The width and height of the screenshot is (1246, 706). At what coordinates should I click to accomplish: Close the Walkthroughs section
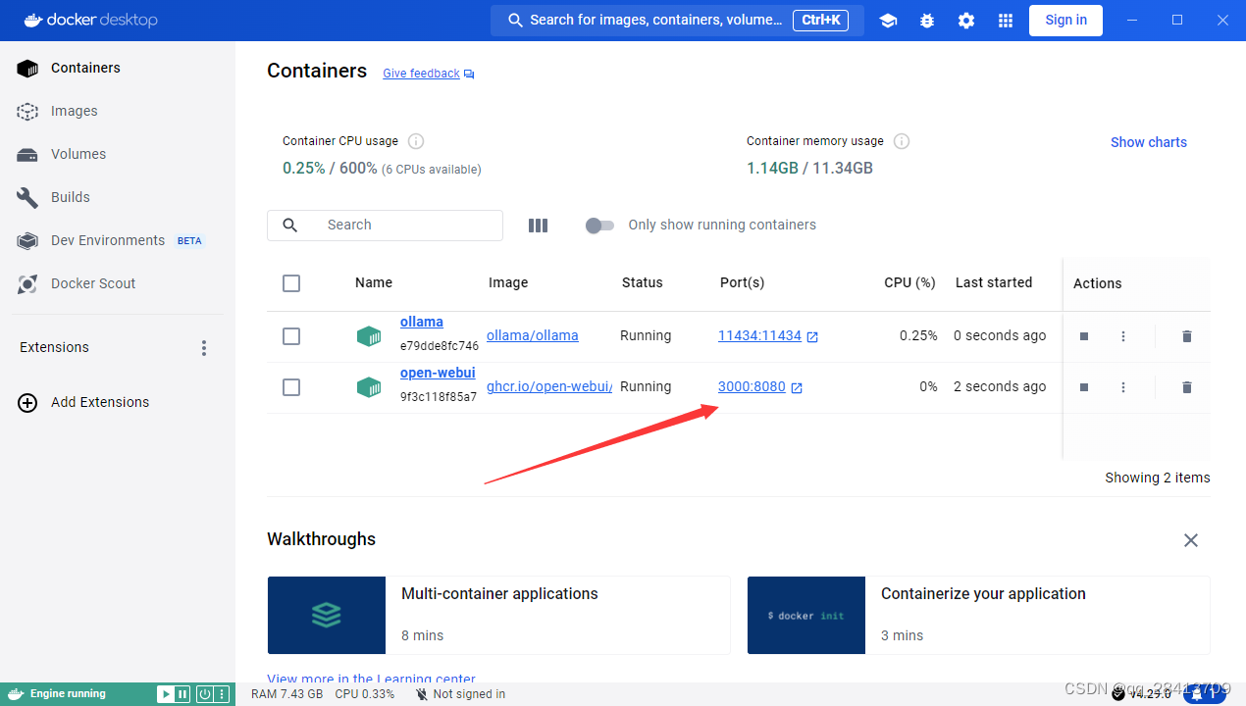1191,540
